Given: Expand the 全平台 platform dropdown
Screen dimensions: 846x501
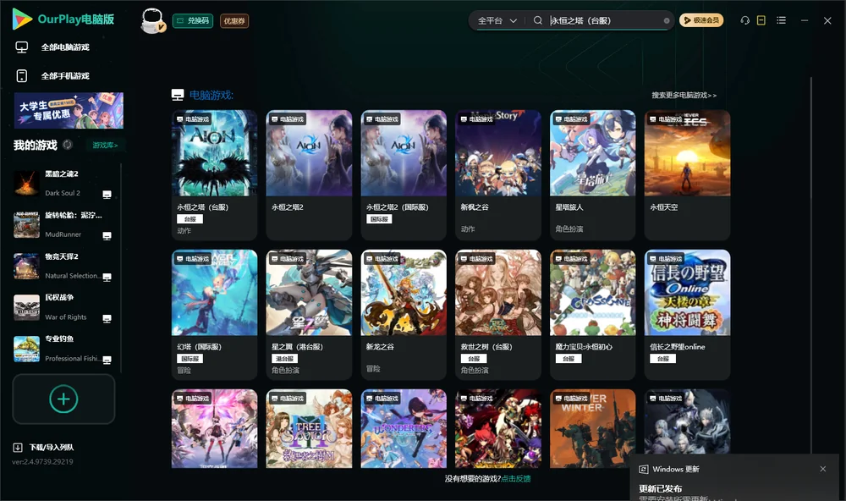Looking at the screenshot, I should (x=497, y=20).
